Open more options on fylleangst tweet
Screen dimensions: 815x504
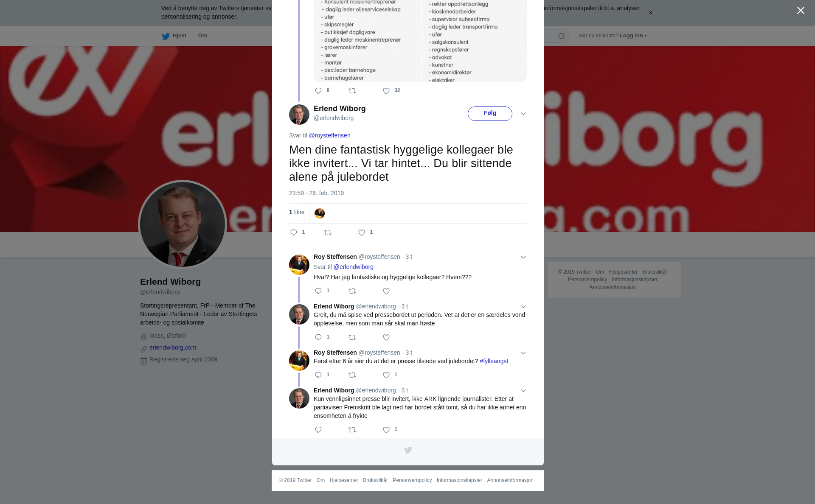coord(523,353)
